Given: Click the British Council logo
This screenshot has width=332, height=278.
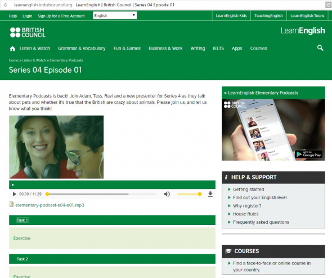Looking at the screenshot, I should 28,32.
